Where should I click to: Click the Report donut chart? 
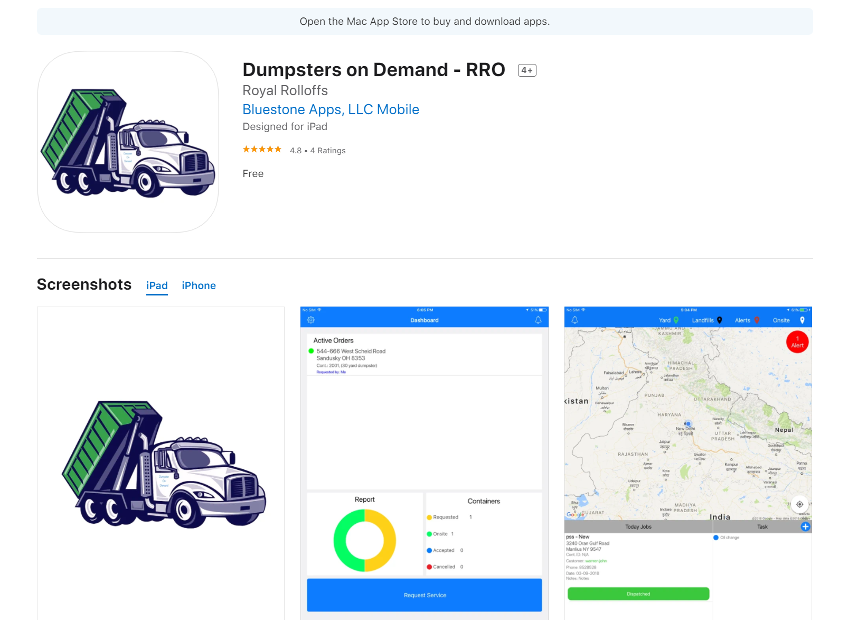[x=365, y=540]
